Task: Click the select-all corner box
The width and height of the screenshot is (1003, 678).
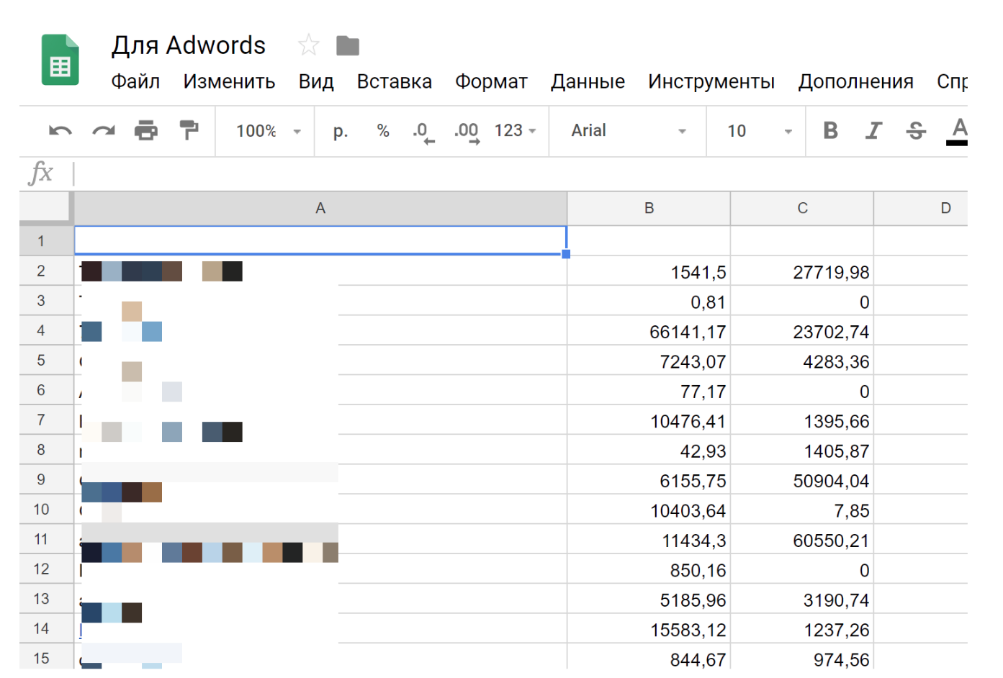Action: pyautogui.click(x=46, y=208)
